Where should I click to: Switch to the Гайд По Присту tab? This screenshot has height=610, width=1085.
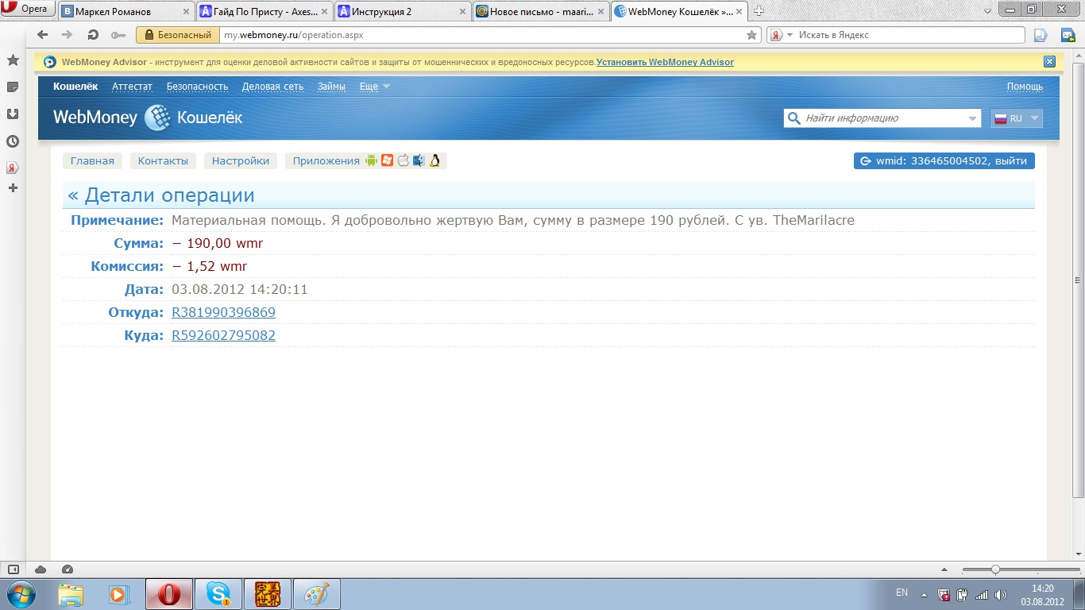[264, 11]
